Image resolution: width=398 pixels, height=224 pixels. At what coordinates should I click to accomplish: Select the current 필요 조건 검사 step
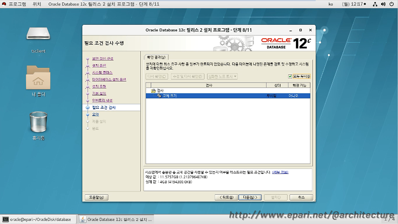[103, 107]
